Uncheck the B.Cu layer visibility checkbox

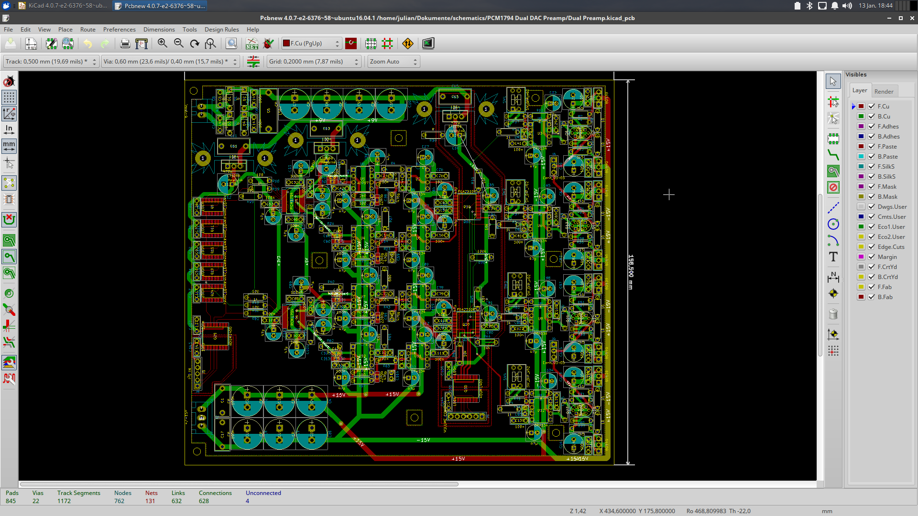click(x=872, y=117)
